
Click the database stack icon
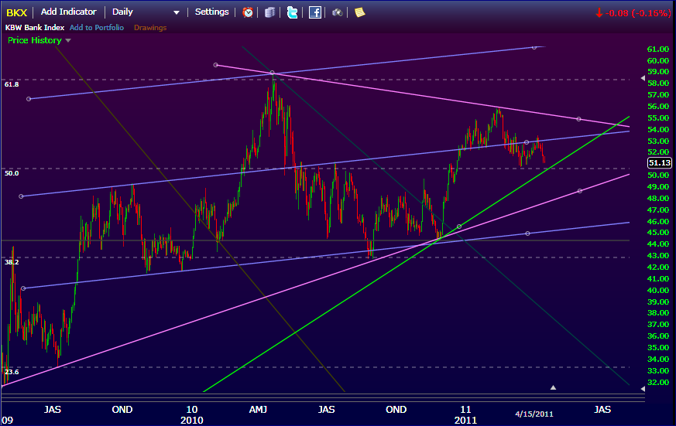pyautogui.click(x=270, y=12)
